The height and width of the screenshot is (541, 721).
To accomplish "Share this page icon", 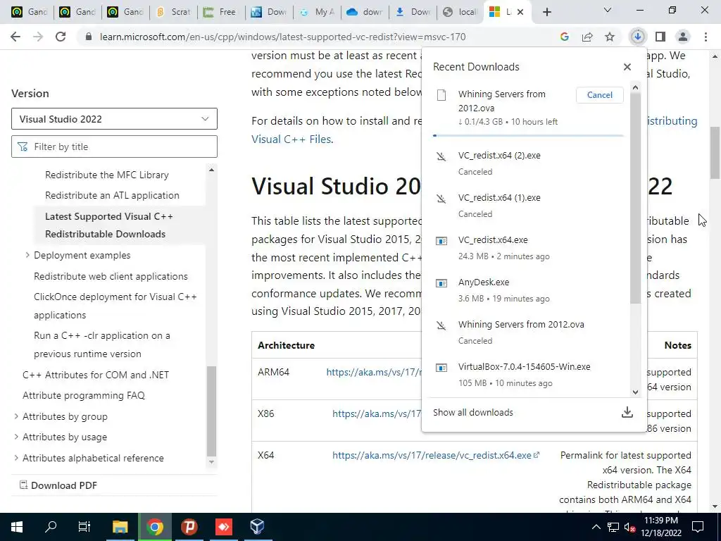I will point(587,37).
